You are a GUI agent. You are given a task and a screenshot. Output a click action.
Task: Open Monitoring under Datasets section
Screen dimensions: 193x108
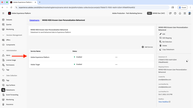10,29
